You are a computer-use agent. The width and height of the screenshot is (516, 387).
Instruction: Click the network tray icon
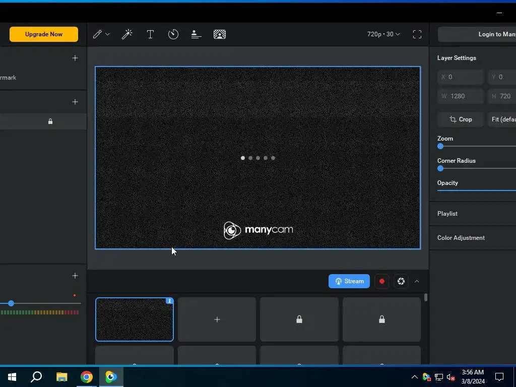click(x=439, y=377)
